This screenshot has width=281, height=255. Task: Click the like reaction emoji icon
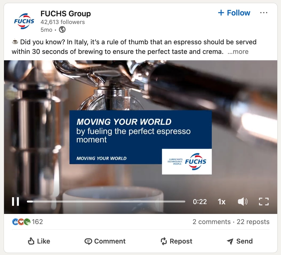coord(15,222)
